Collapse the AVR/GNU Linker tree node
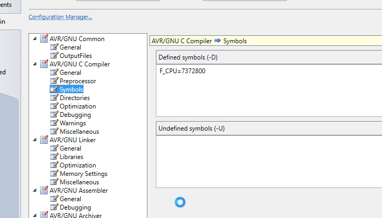Viewport: 382px width, 218px height. tap(35, 140)
